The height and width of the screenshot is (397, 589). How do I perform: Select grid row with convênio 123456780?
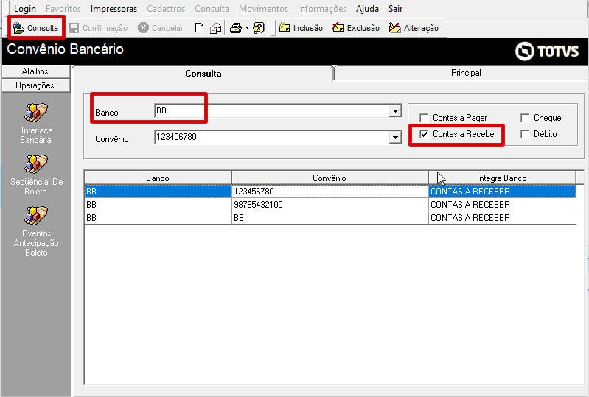[330, 192]
